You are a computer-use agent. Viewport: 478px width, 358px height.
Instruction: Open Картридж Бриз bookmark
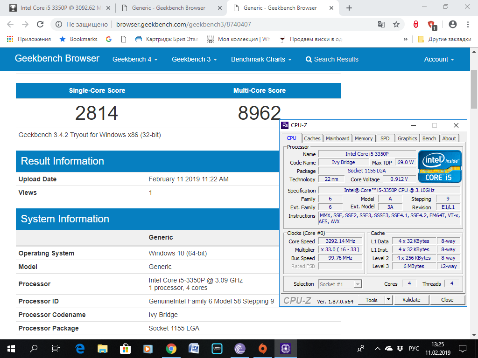point(167,39)
